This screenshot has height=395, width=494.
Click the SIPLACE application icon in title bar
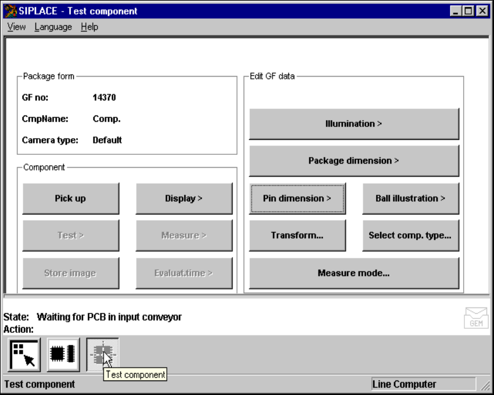click(x=10, y=11)
